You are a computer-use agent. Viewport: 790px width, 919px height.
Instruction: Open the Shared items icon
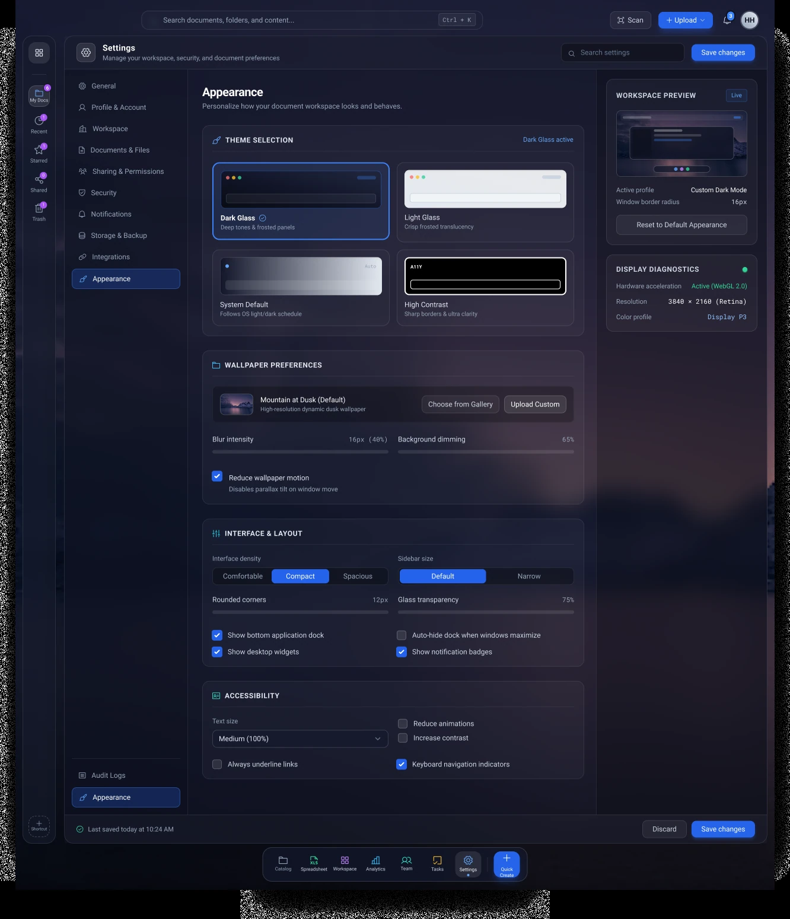[39, 182]
